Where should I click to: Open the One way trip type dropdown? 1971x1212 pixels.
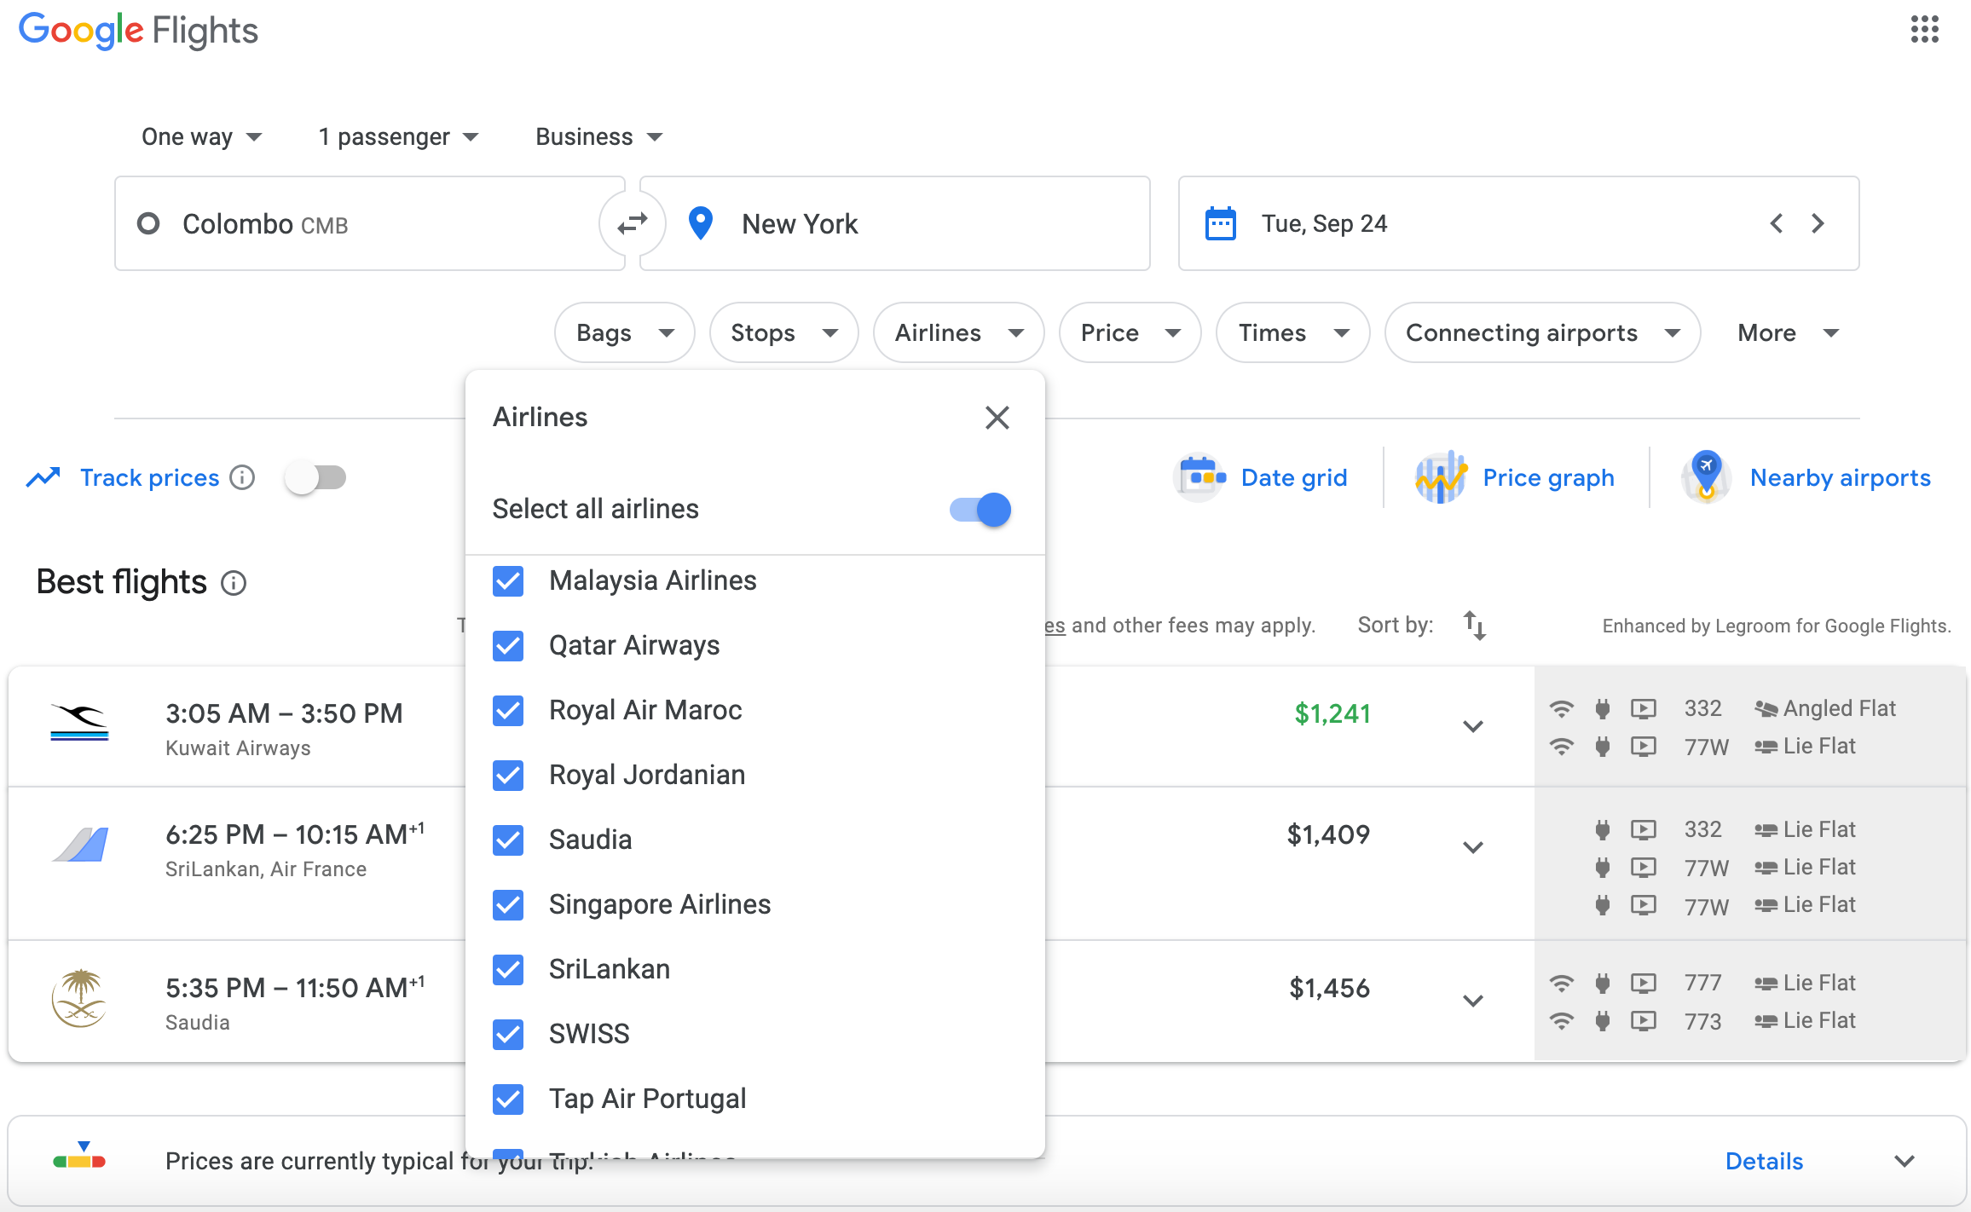201,137
